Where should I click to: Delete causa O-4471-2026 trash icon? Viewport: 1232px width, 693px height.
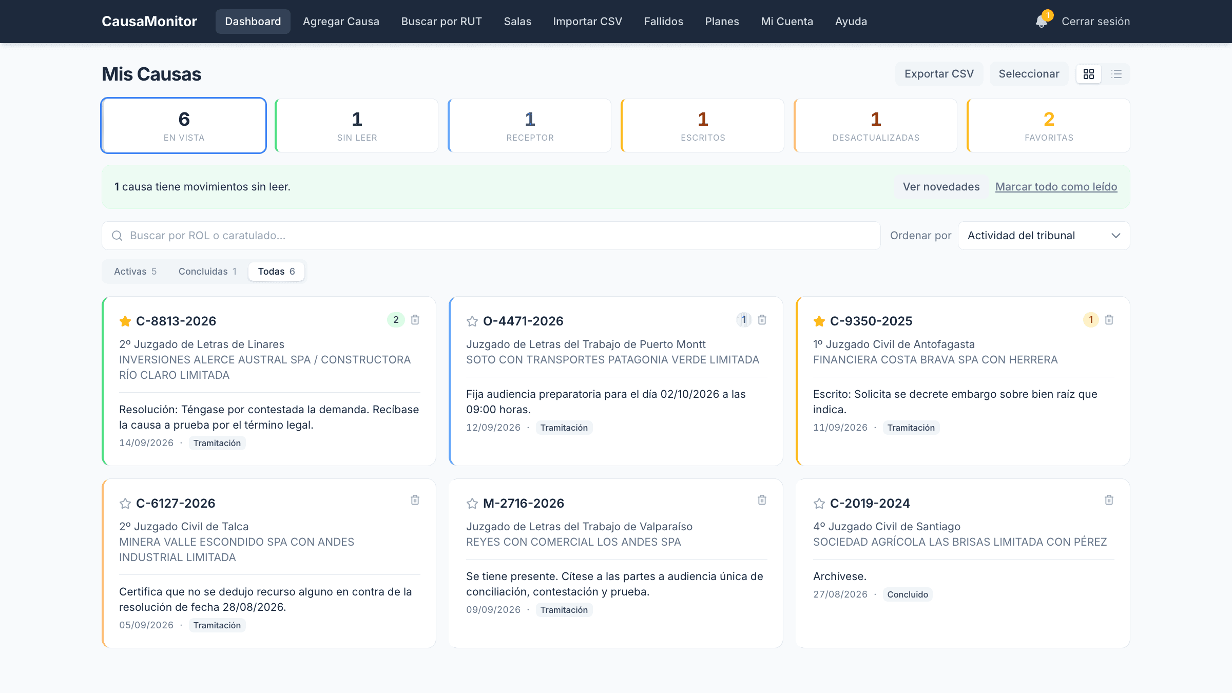click(762, 320)
